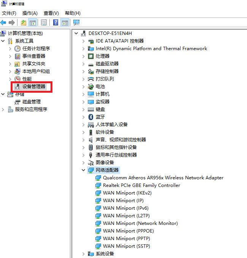Select Qualcomm Atheros AR956x Wireless Network Adapter
247x258 pixels.
163,178
